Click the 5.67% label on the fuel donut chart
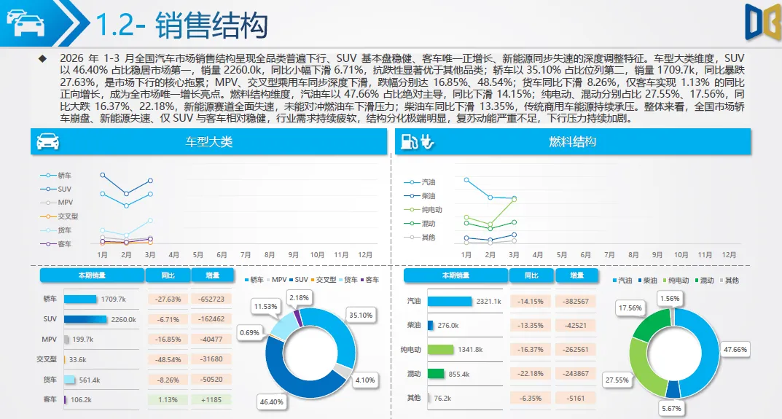This screenshot has width=782, height=419. click(671, 409)
